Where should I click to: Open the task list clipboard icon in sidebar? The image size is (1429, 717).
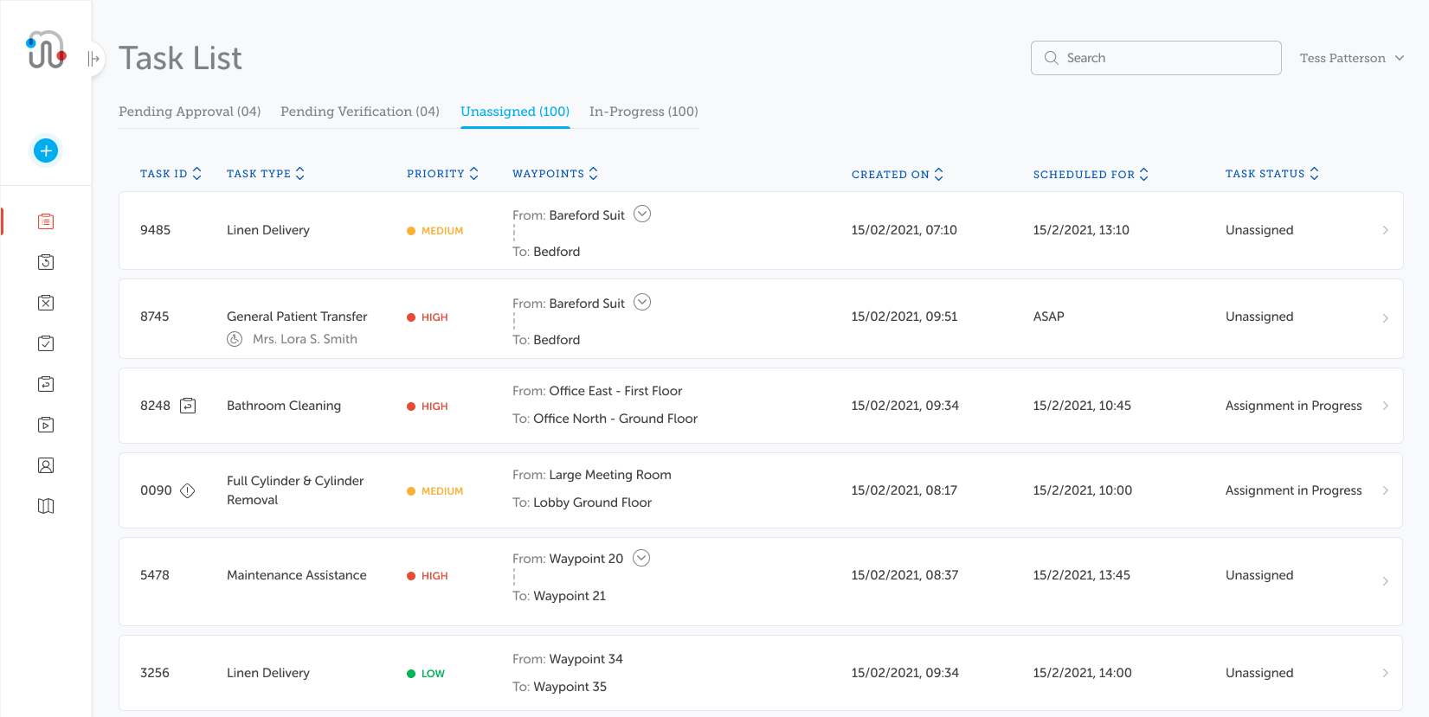click(46, 221)
